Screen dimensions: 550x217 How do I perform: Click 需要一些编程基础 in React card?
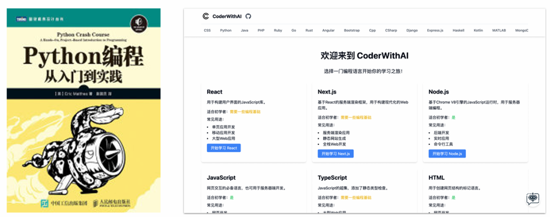[x=245, y=112]
